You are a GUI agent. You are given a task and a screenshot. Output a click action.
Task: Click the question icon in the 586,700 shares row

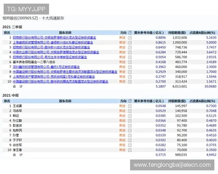(x=130, y=57)
